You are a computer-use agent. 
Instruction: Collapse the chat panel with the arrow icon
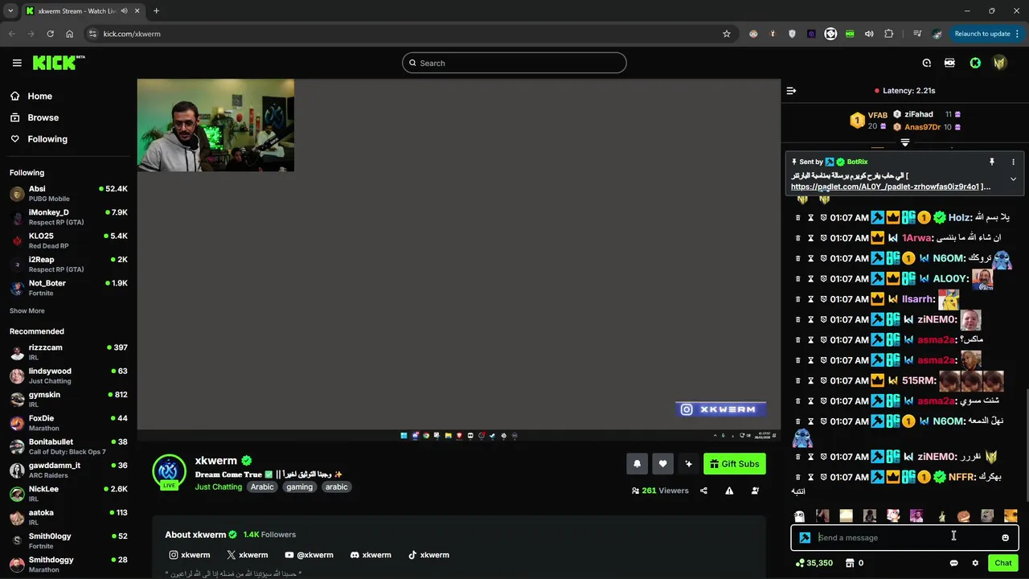tap(791, 91)
